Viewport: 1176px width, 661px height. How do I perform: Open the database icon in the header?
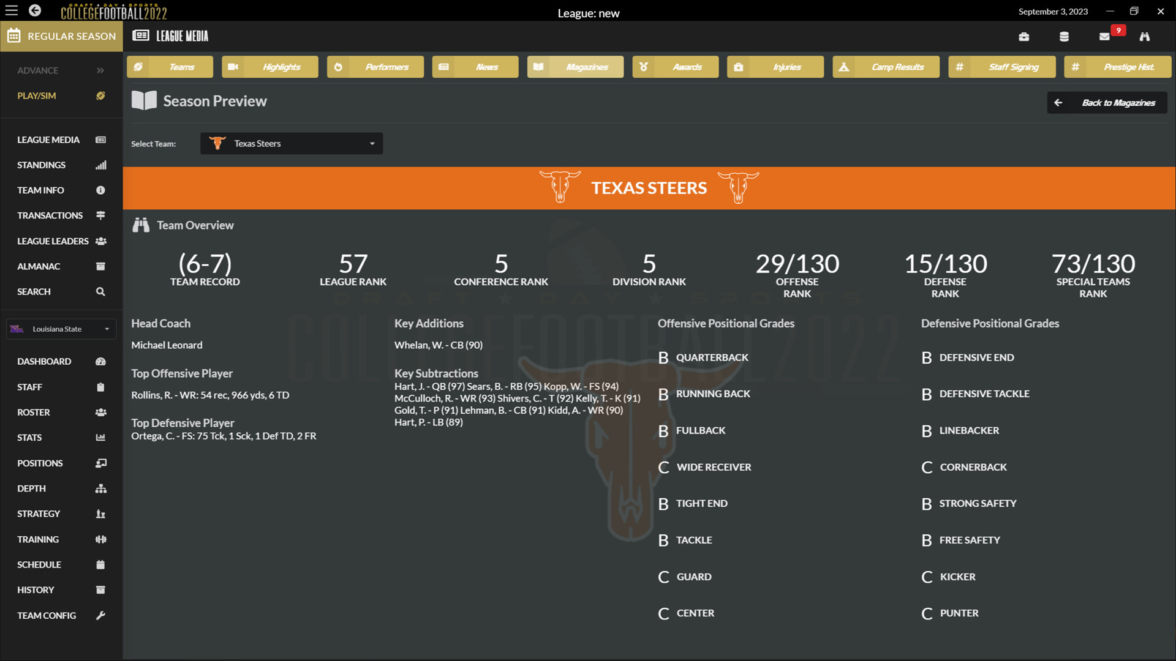pos(1064,36)
